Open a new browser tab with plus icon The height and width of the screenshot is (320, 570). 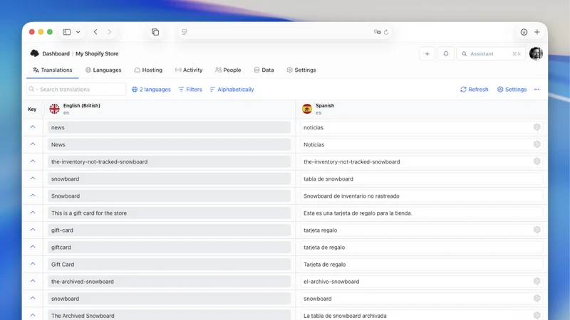537,32
